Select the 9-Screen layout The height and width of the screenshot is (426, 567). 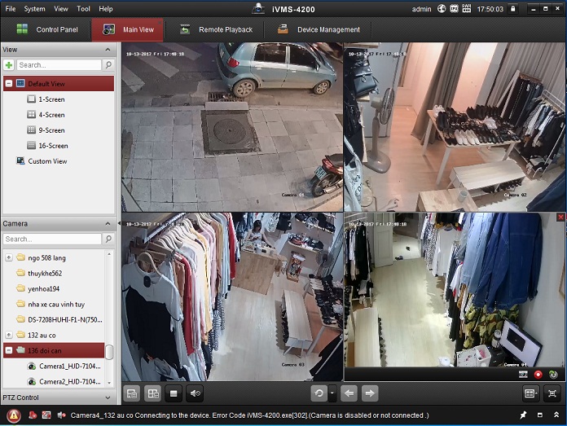click(x=51, y=130)
